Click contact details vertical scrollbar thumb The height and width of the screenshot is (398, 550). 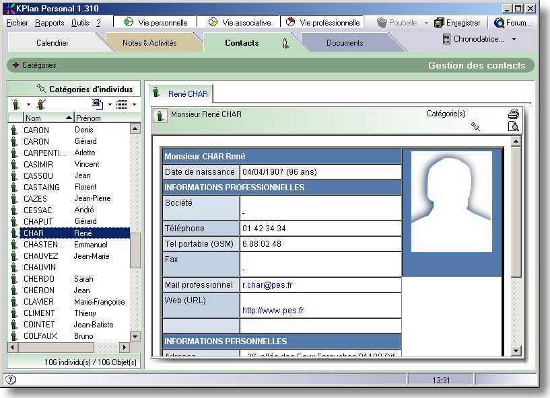coord(516,212)
